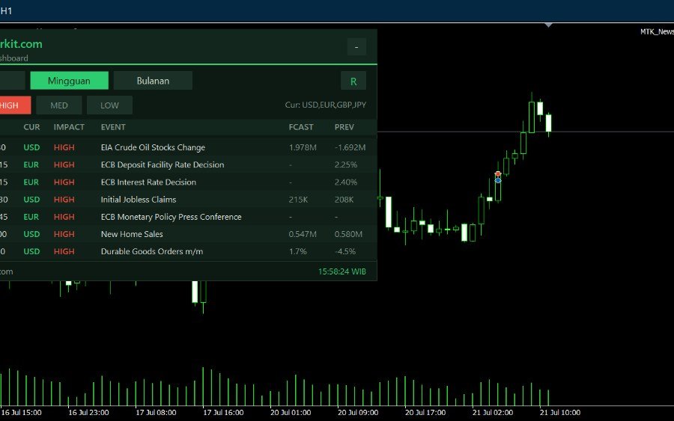Click the 16 Jul 23:00 time label

tap(88, 413)
